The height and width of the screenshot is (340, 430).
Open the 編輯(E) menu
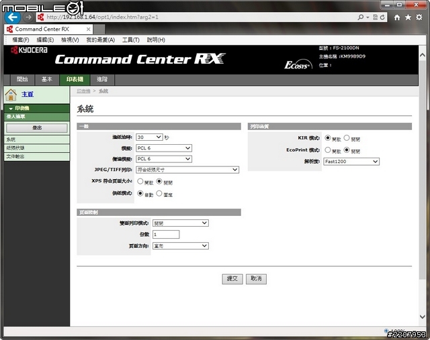point(45,40)
